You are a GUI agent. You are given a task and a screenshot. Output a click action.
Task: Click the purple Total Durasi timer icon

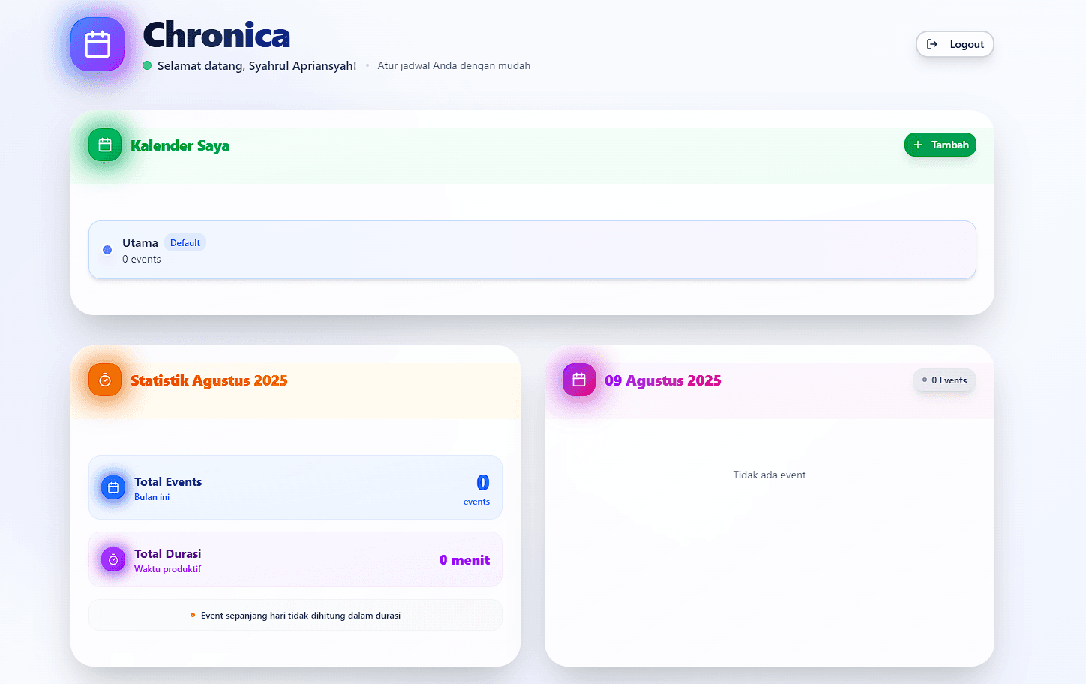coord(113,559)
